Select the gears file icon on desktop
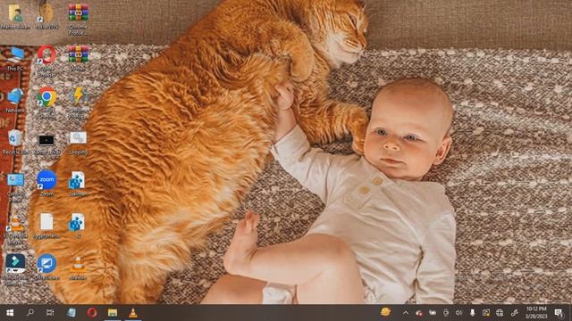Image resolution: width=572 pixels, height=321 pixels. click(x=78, y=138)
